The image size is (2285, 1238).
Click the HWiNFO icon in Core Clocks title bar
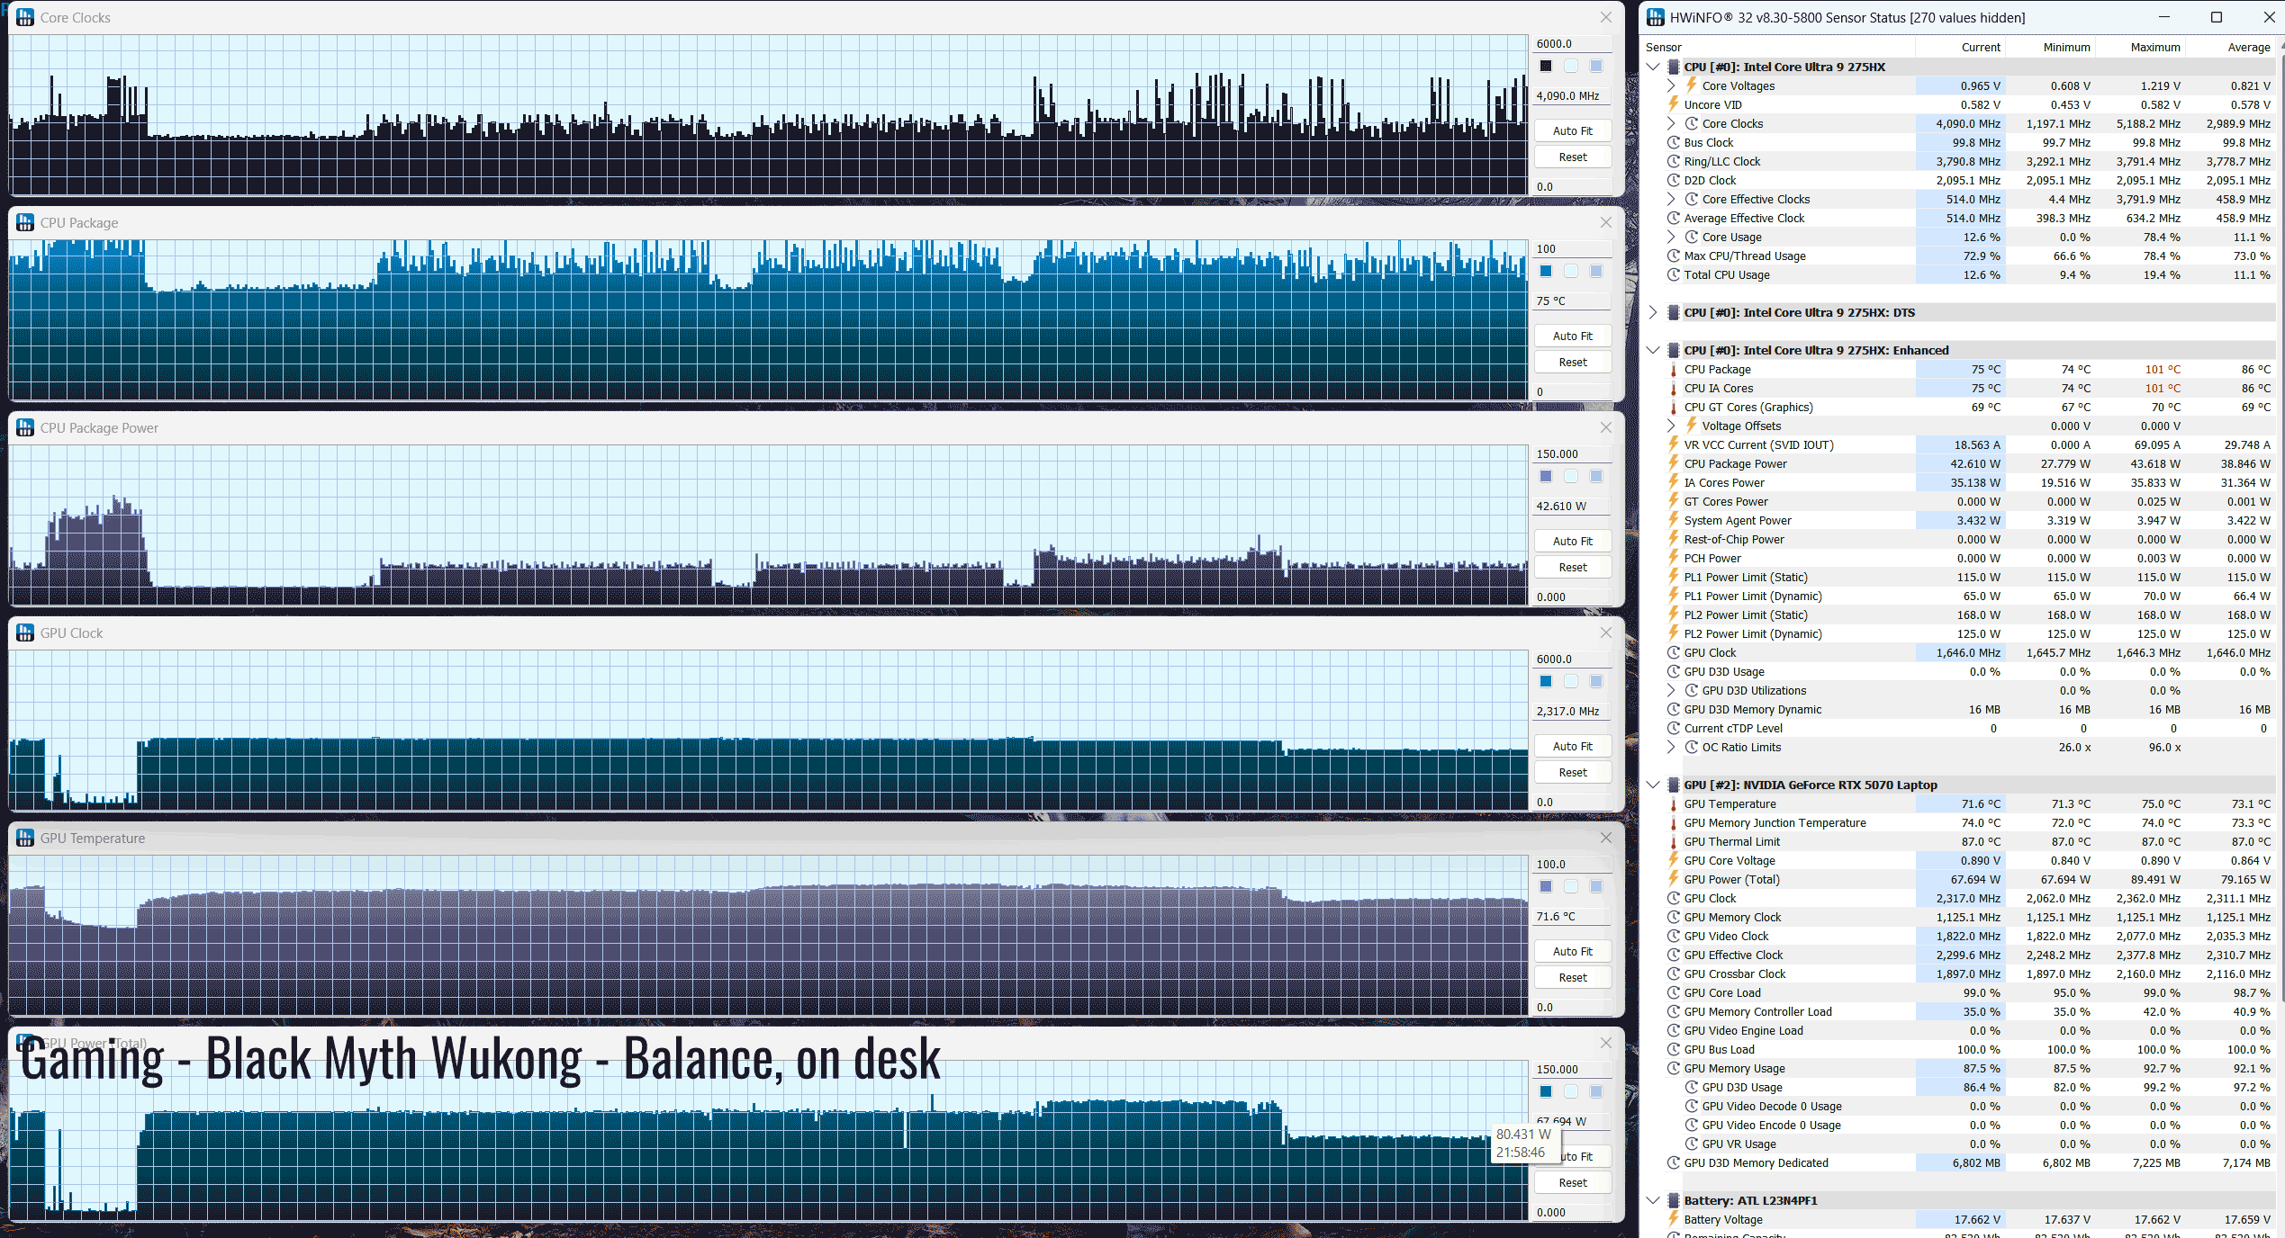click(25, 17)
